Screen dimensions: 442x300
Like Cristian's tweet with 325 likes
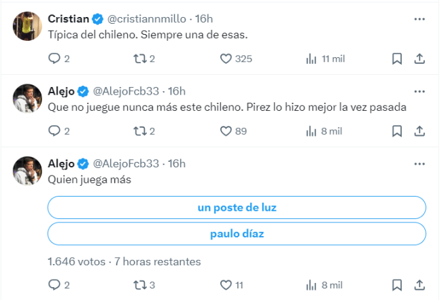pyautogui.click(x=227, y=59)
